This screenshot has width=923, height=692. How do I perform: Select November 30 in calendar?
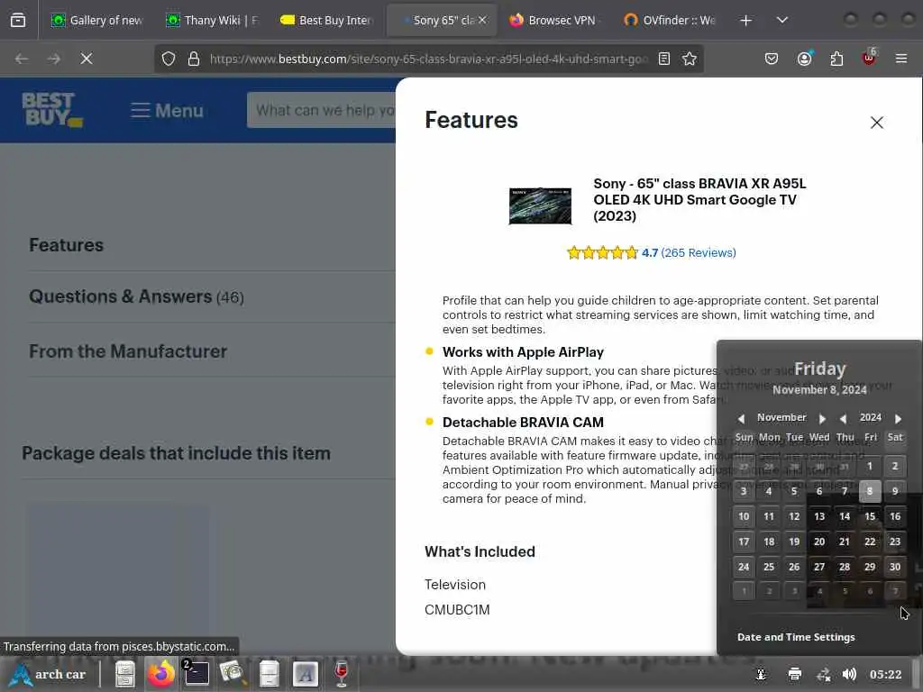[x=895, y=567]
